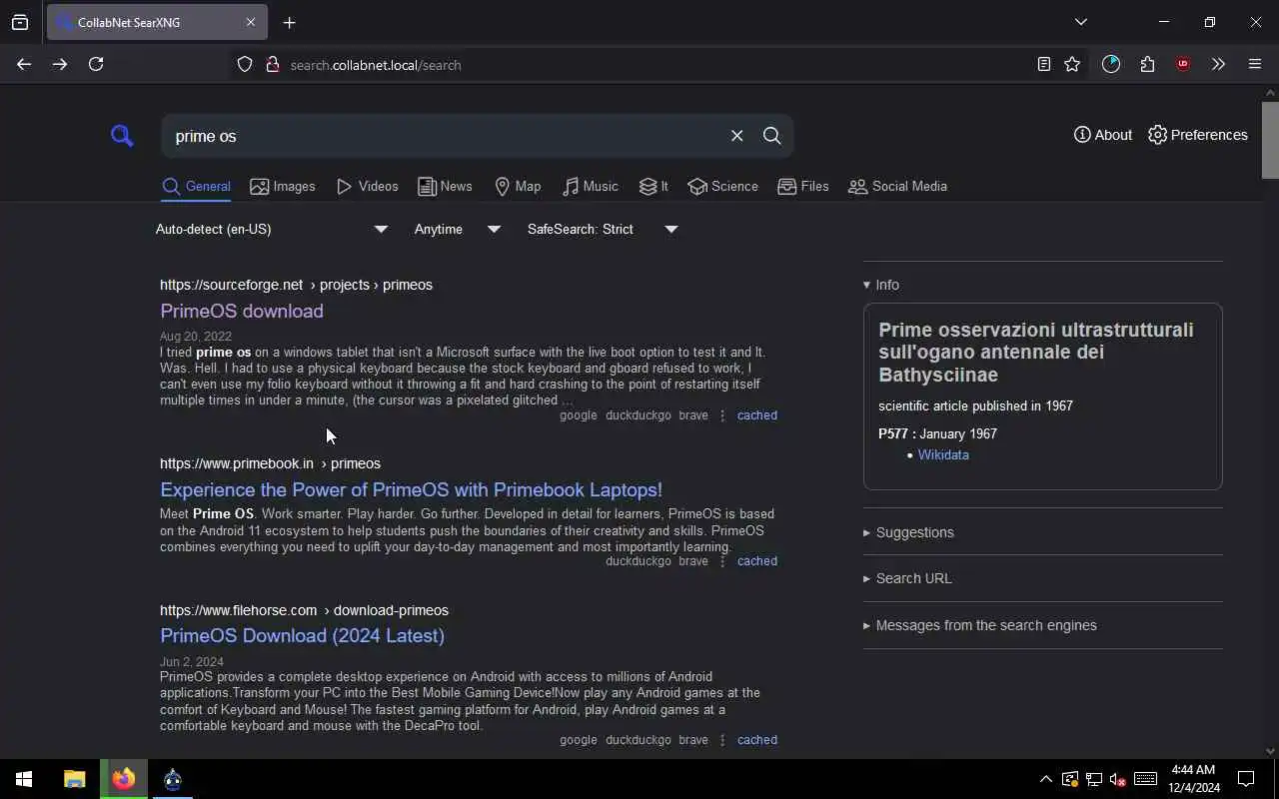View site connection lock info
Image resolution: width=1279 pixels, height=799 pixels.
click(272, 64)
